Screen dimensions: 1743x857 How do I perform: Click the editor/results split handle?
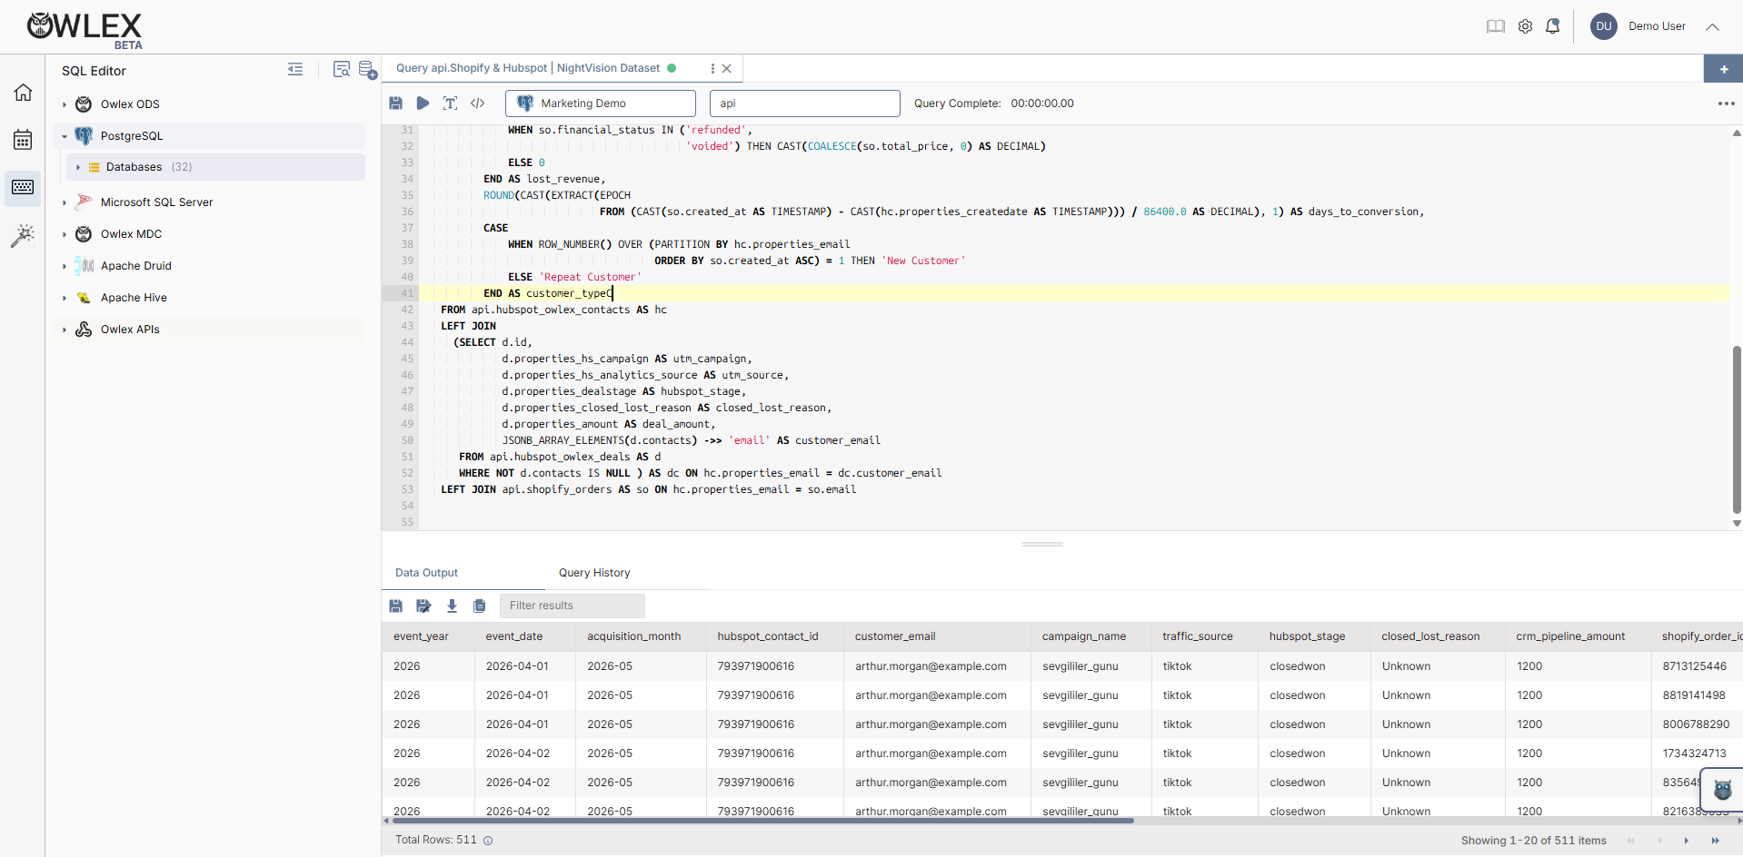point(1042,544)
